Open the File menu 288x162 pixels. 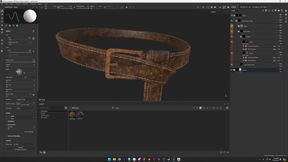tap(2, 4)
